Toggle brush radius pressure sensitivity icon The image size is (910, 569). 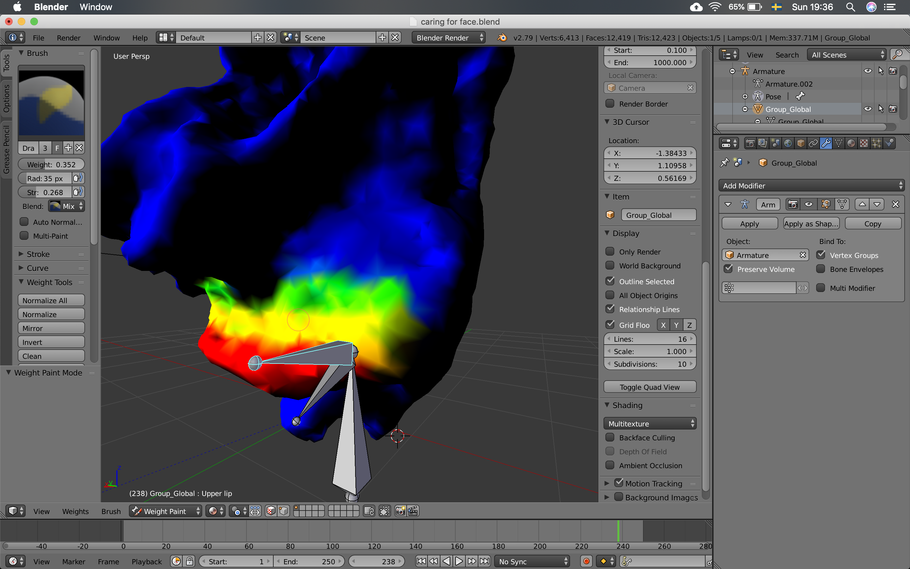tap(78, 178)
